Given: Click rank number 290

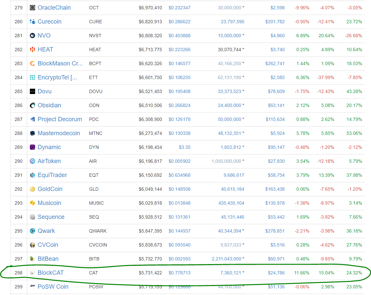Looking at the screenshot, I should click(x=19, y=161).
